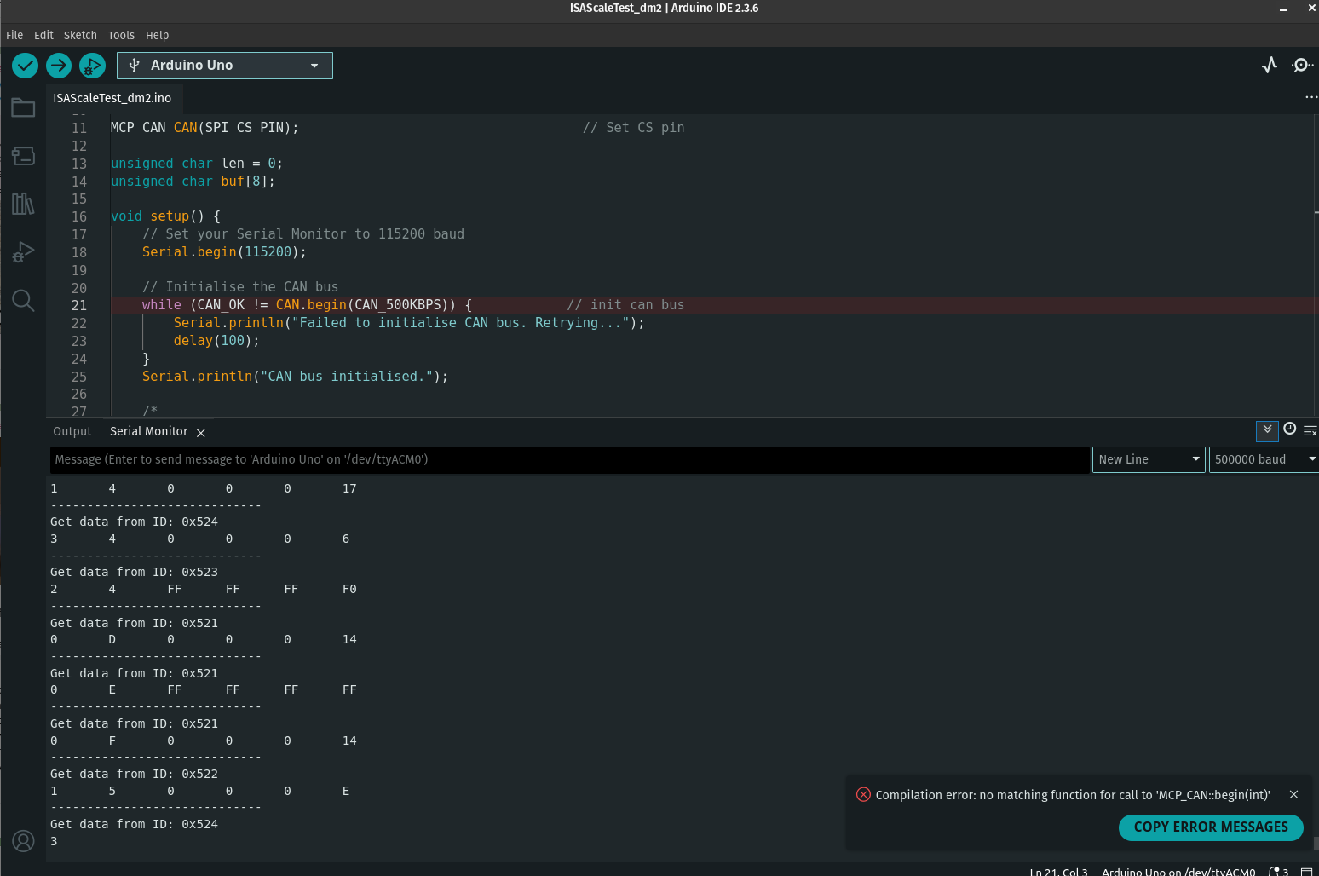The height and width of the screenshot is (876, 1319).
Task: Open the Boards Manager sidebar icon
Action: [23, 156]
